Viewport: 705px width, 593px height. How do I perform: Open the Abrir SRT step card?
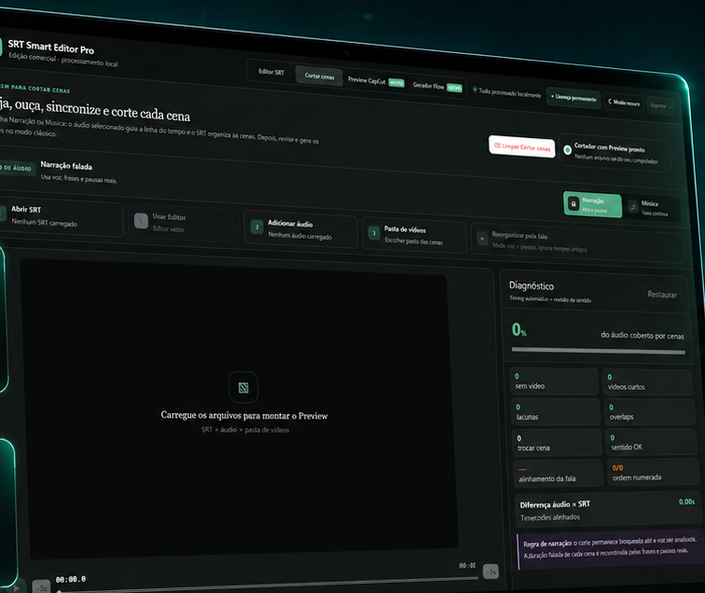click(61, 216)
